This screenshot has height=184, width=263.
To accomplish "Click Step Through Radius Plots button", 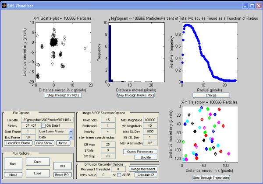I will pos(136,95).
